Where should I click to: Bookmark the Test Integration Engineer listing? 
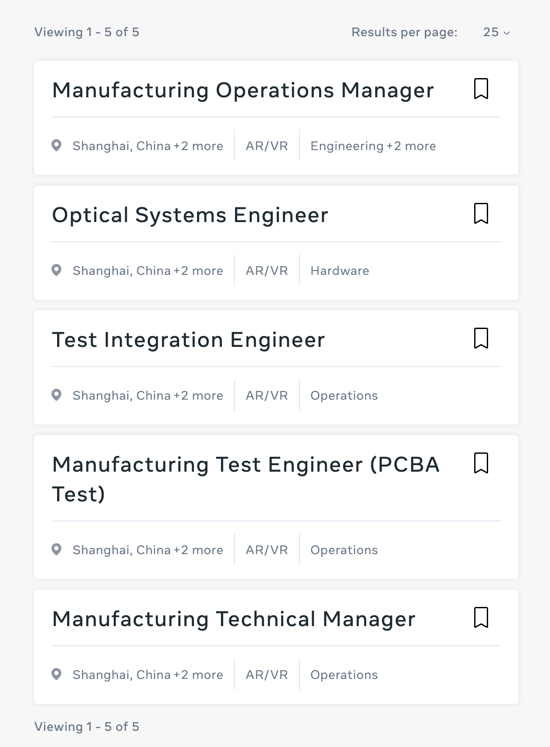point(481,338)
